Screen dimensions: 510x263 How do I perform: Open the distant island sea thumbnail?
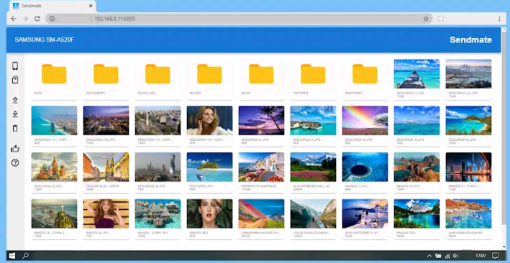click(x=416, y=120)
